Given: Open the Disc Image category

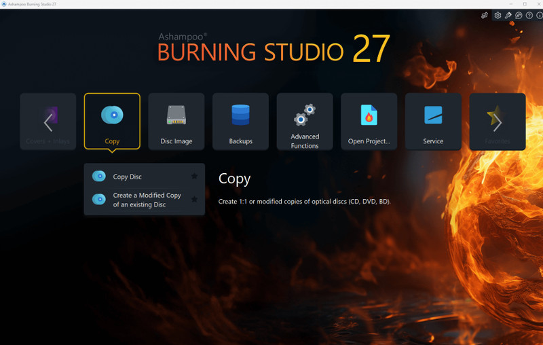Looking at the screenshot, I should 176,122.
